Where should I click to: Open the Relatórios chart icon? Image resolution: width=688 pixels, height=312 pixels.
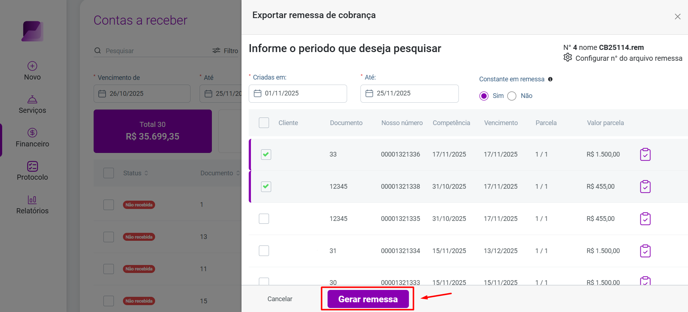click(x=32, y=200)
